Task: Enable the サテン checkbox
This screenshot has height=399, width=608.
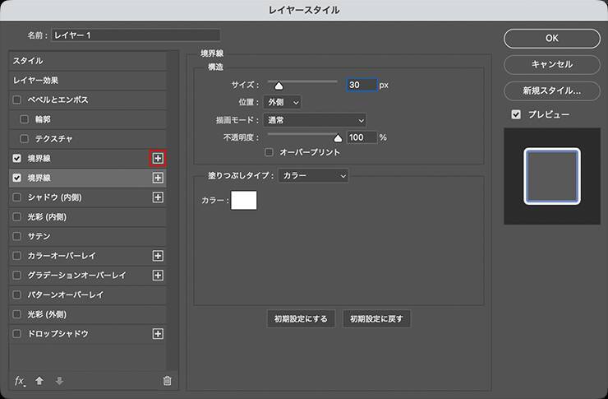Action: [16, 236]
